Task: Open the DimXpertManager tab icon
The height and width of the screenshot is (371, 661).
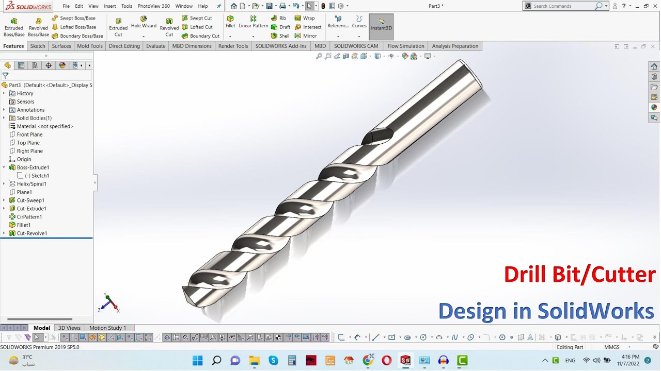Action: pos(49,65)
